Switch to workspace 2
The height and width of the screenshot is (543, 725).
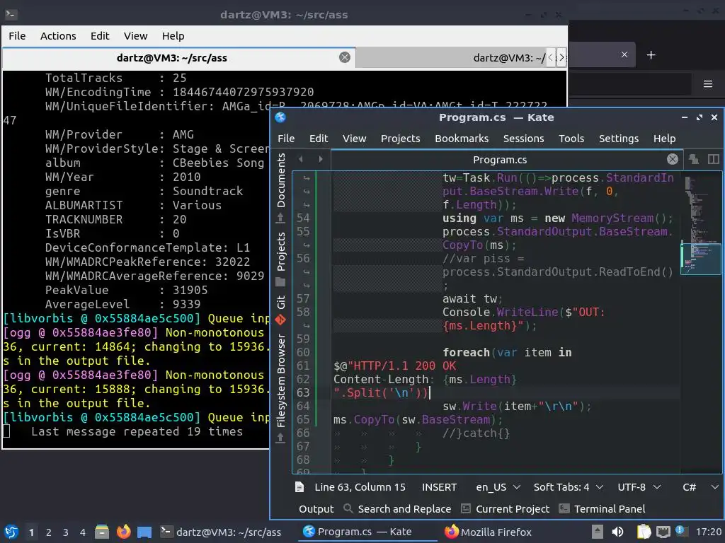pos(48,532)
